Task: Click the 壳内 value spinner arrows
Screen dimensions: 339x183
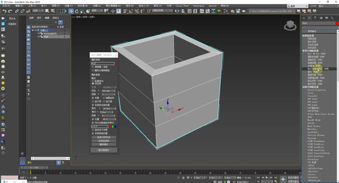Action: 116,108
